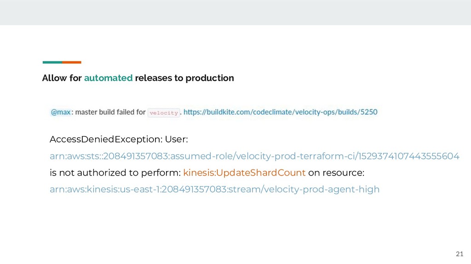Click the arn:aws:sts assumed-role ARN line
Screen dimensions: 471x264
point(254,156)
